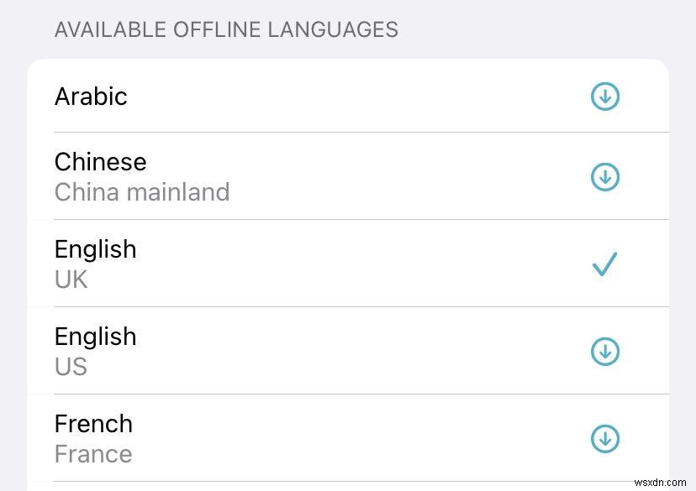Tap the download arrow beside French France
The width and height of the screenshot is (696, 491).
(604, 439)
